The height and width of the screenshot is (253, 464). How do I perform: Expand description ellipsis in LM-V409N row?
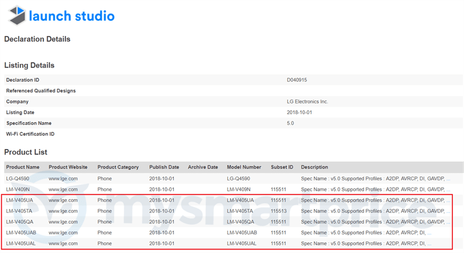point(448,190)
